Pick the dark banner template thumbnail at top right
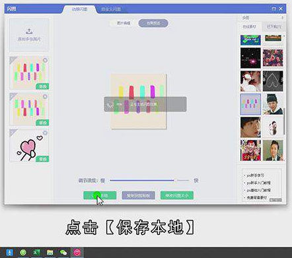The height and width of the screenshot is (258, 292). [x=273, y=39]
